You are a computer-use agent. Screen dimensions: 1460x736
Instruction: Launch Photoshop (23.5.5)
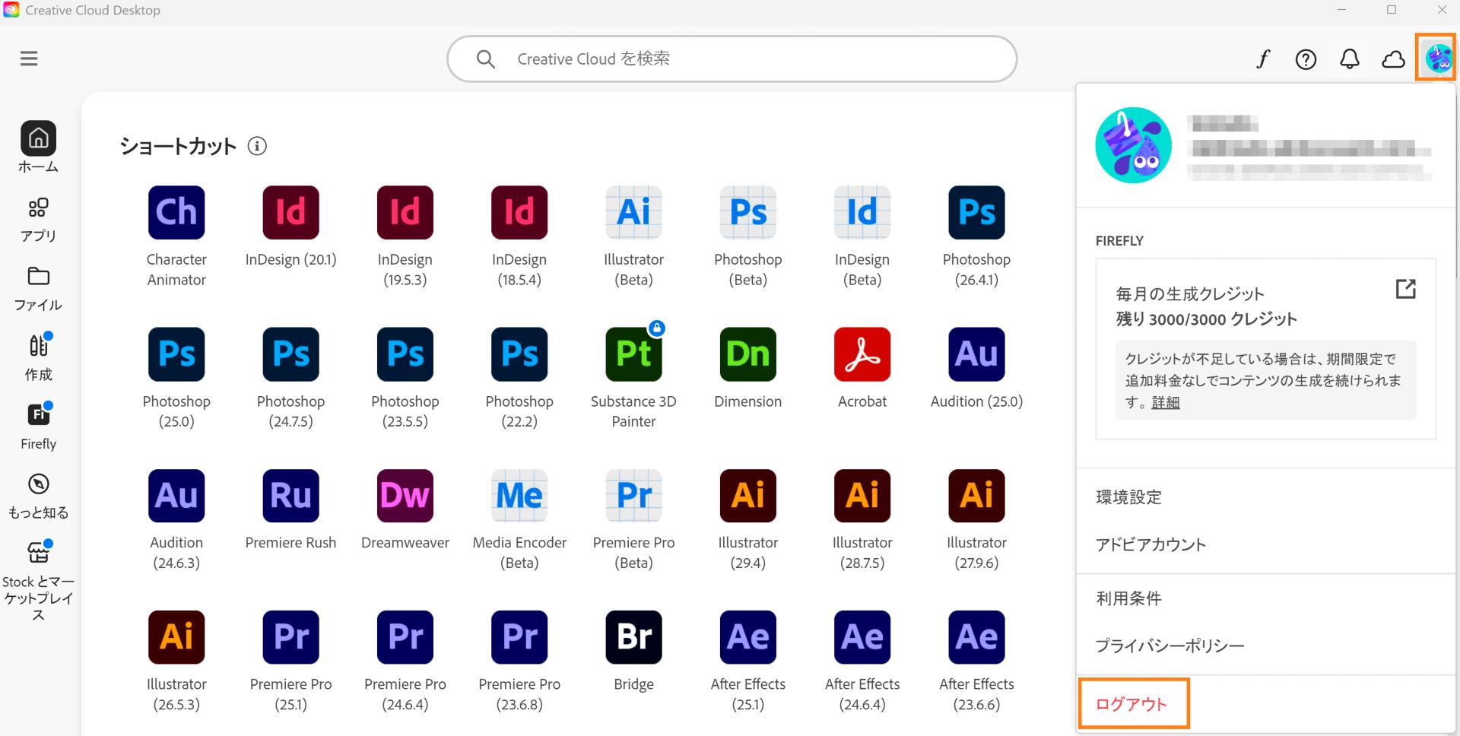[x=405, y=354]
